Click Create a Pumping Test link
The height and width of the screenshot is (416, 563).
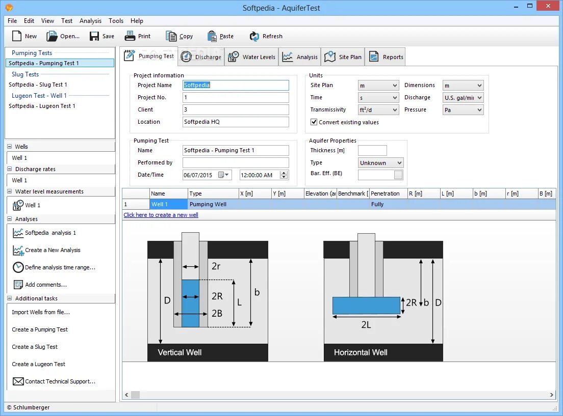coord(39,329)
